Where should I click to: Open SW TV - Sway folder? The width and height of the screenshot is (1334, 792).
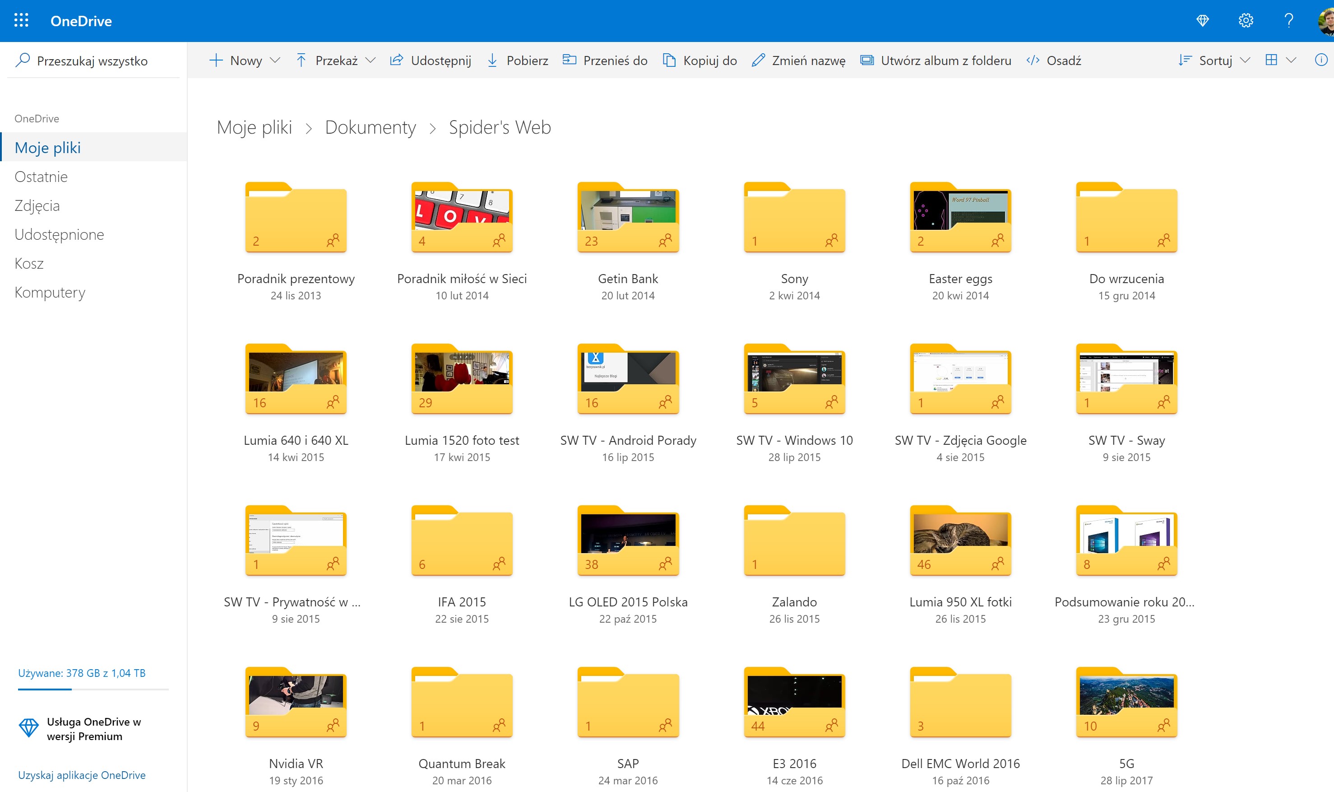tap(1126, 379)
